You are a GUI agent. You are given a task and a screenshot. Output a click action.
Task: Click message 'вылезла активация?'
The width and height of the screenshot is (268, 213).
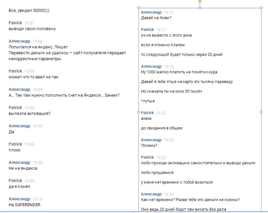(29, 113)
